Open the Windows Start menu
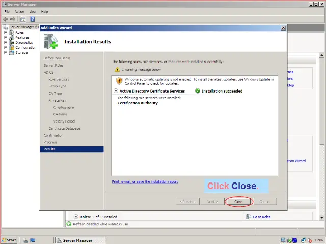 9,240
